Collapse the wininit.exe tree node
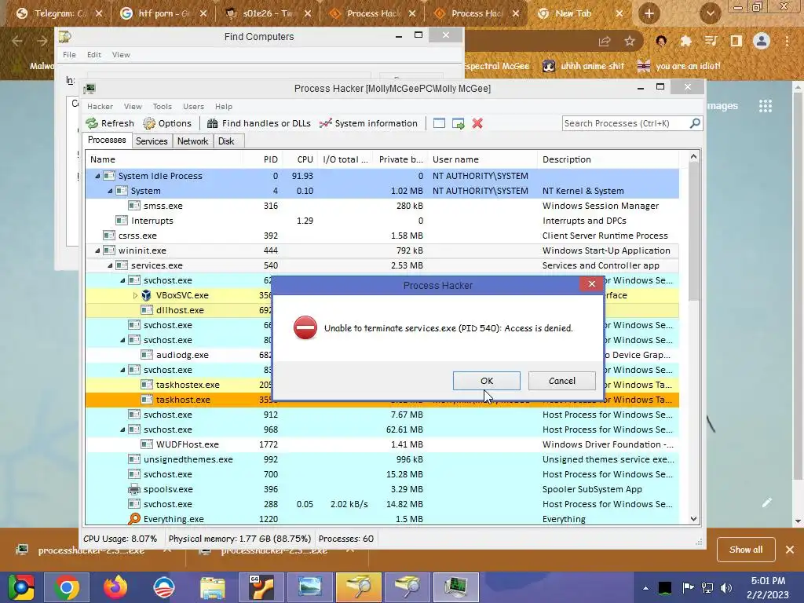Viewport: 804px width, 603px height. (x=97, y=250)
